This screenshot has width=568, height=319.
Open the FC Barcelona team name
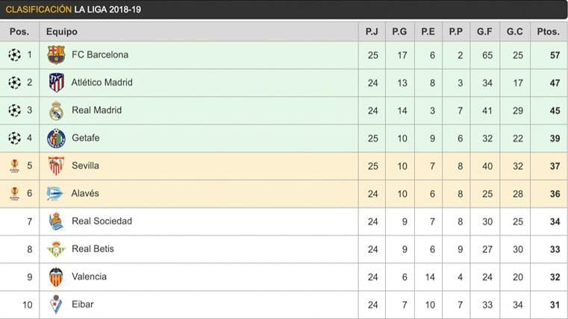pyautogui.click(x=100, y=55)
